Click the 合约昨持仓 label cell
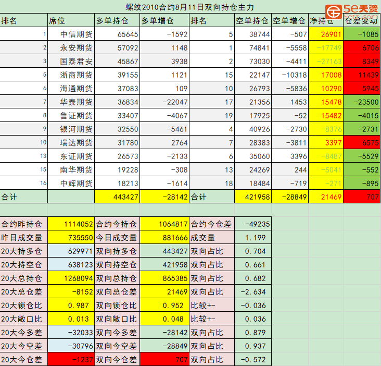This screenshot has width=381, height=366. [23, 224]
